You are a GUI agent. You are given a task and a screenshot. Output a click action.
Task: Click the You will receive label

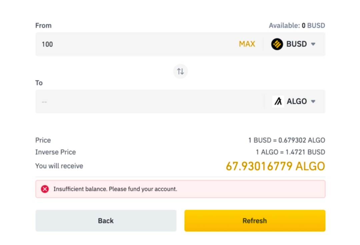(59, 166)
